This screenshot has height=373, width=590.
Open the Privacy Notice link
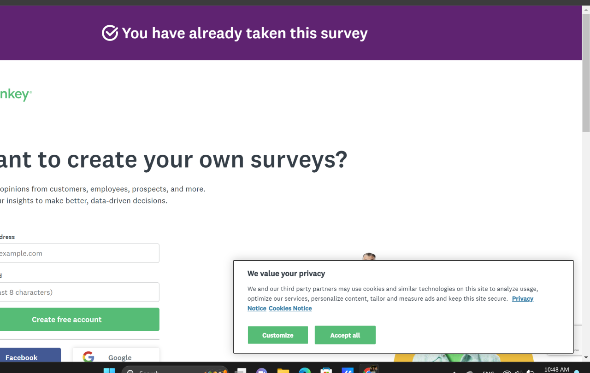point(522,298)
